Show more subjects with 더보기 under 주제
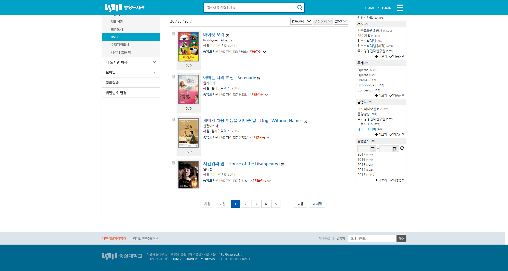 pos(381,95)
